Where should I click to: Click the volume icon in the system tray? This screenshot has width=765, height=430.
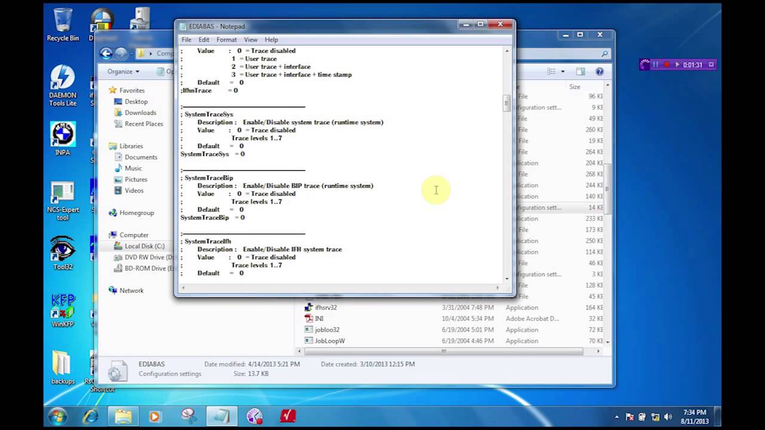pyautogui.click(x=668, y=417)
